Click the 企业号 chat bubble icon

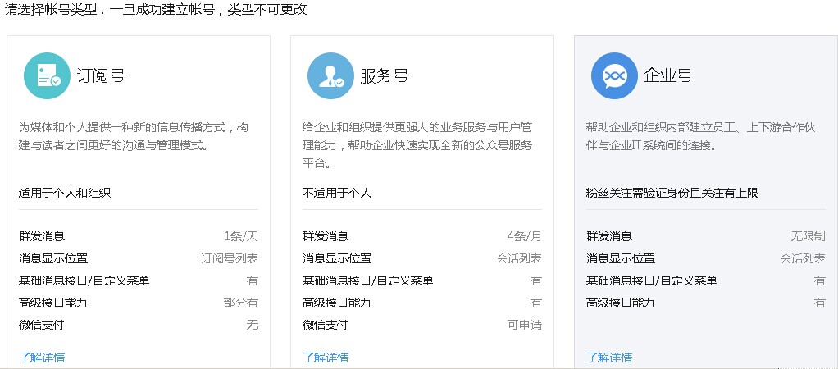click(x=614, y=76)
